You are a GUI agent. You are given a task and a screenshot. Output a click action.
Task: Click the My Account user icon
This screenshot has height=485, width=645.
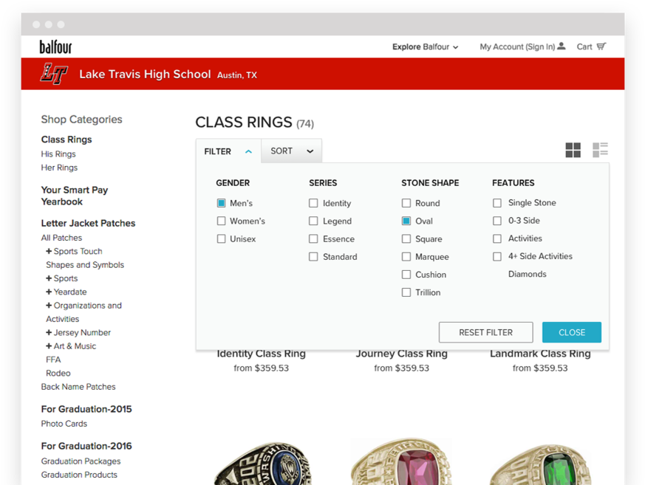click(562, 46)
